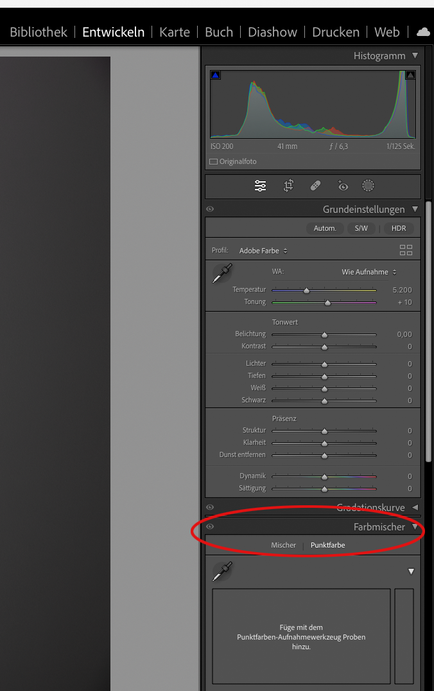Click the Belichtung slider handle
Viewport: 434px width, 691px height.
click(324, 335)
